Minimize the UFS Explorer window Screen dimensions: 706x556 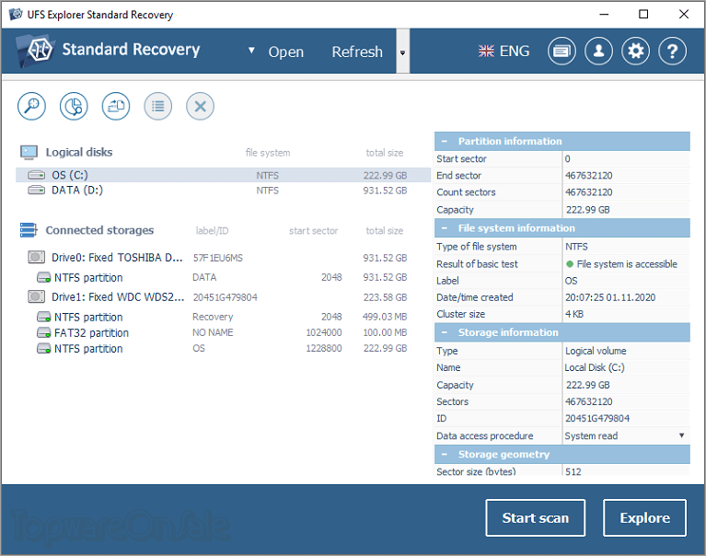604,14
